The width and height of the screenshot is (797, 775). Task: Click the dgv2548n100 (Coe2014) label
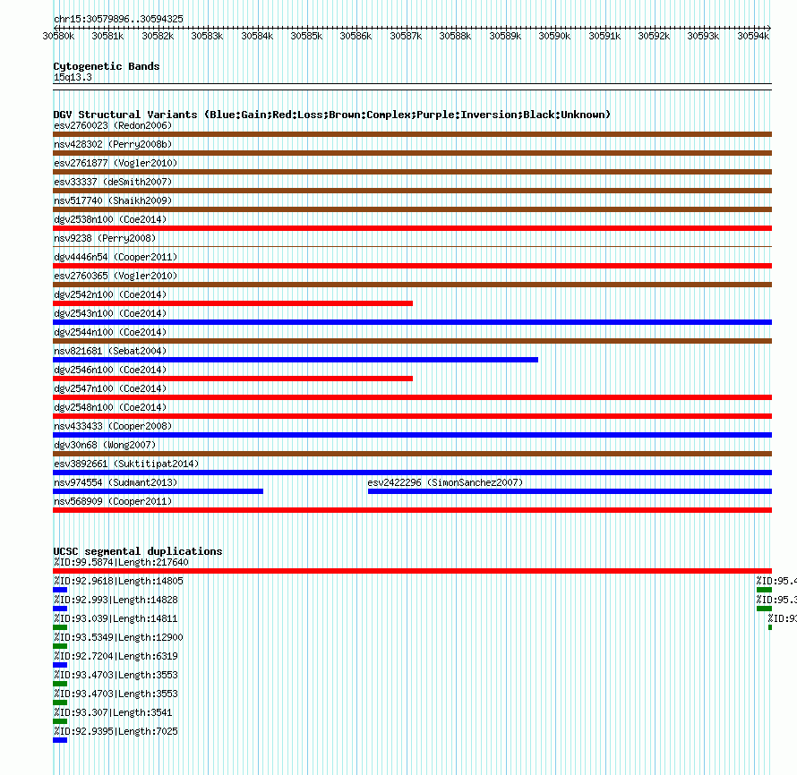(110, 407)
